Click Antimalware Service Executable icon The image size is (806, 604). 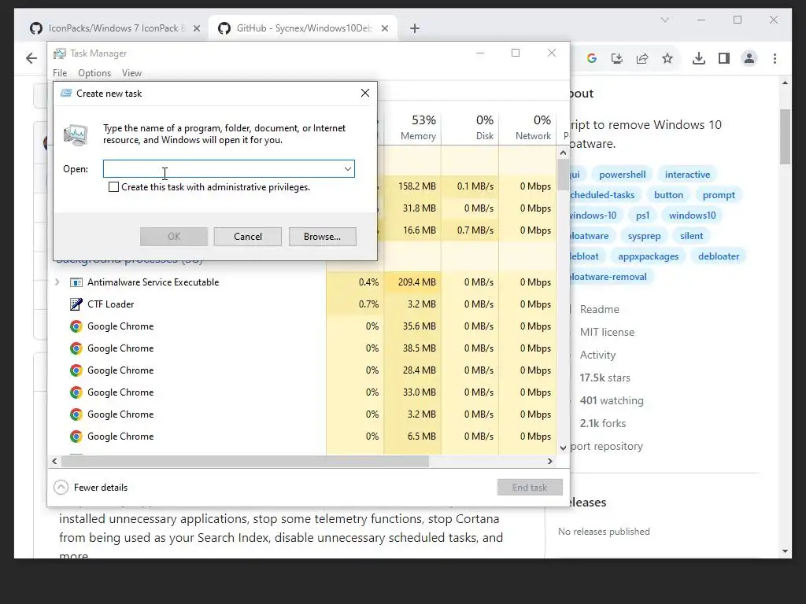tap(76, 282)
